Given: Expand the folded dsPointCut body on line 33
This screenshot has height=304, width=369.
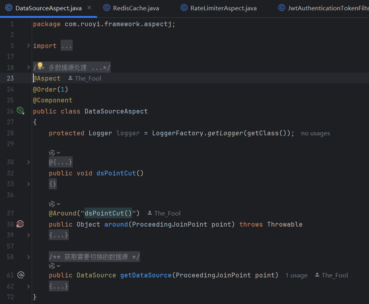Looking at the screenshot, I should (x=28, y=184).
